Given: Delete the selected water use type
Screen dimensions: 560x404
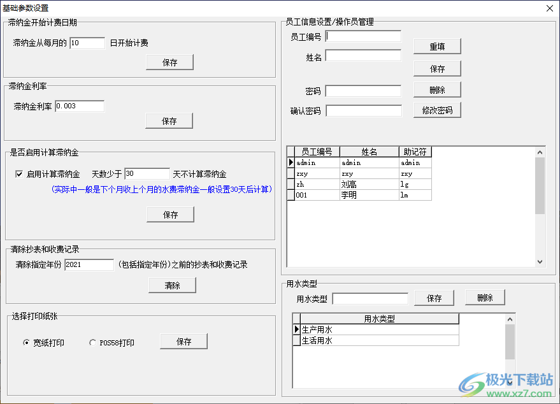Looking at the screenshot, I should coord(485,297).
